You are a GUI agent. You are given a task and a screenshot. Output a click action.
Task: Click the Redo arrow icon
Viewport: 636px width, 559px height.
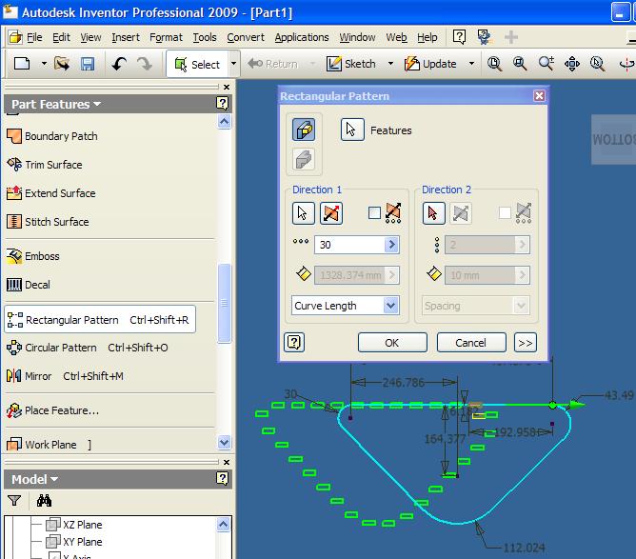(x=145, y=64)
